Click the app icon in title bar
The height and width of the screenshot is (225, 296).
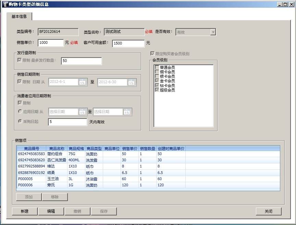(x=5, y=4)
